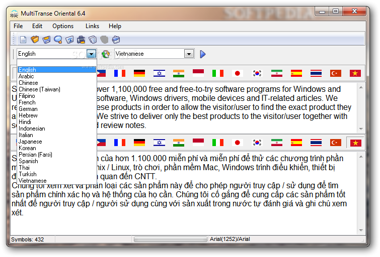The height and width of the screenshot is (257, 380).
Task: Pick the Iranian flag in the source row
Action: [x=277, y=73]
